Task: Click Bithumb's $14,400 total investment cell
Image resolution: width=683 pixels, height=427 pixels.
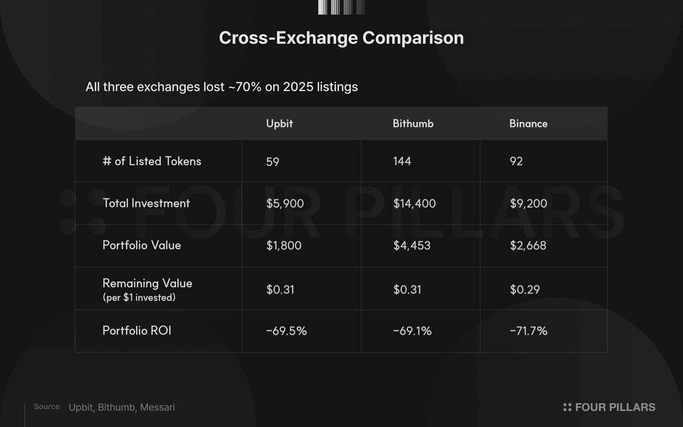Action: coord(414,204)
